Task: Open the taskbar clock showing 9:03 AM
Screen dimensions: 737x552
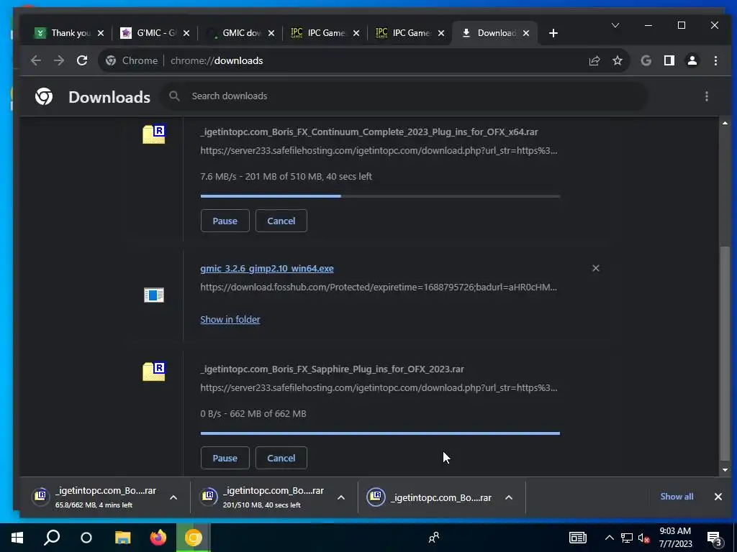Action: [675, 538]
